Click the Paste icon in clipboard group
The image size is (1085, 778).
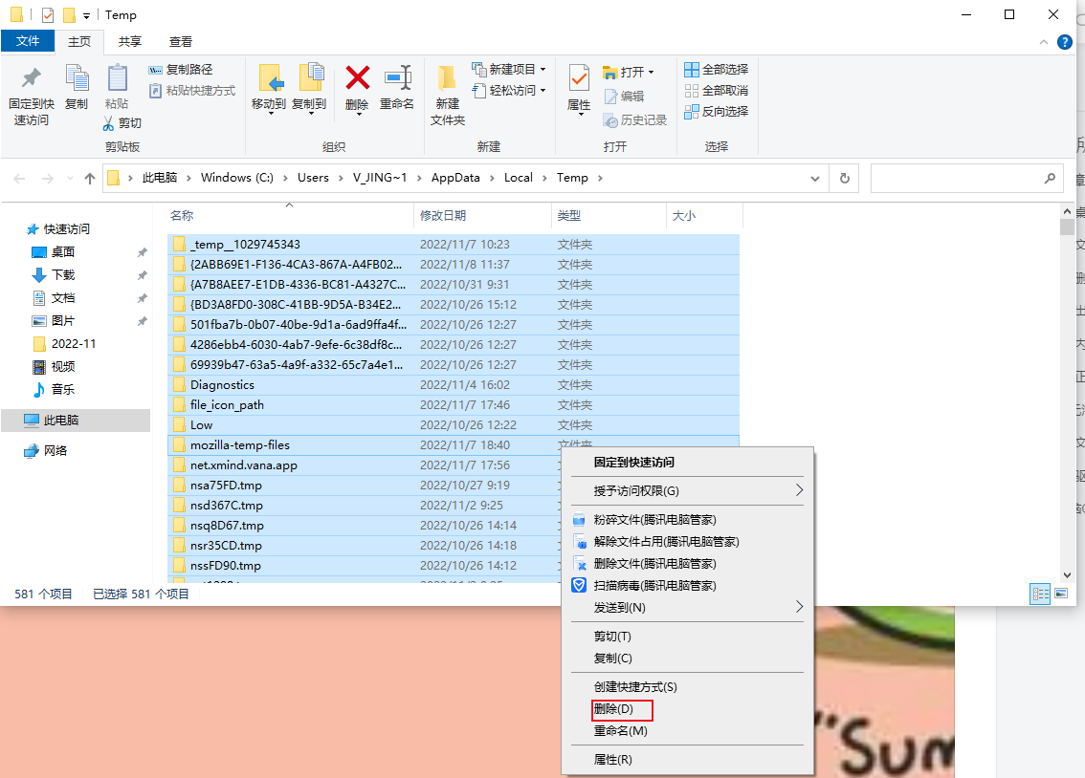117,79
